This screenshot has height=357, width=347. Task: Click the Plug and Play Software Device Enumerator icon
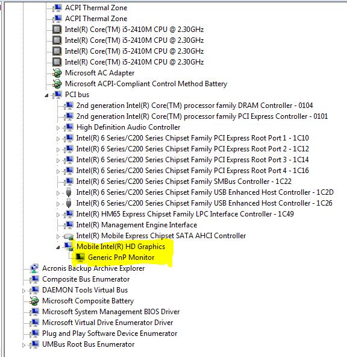click(x=34, y=333)
